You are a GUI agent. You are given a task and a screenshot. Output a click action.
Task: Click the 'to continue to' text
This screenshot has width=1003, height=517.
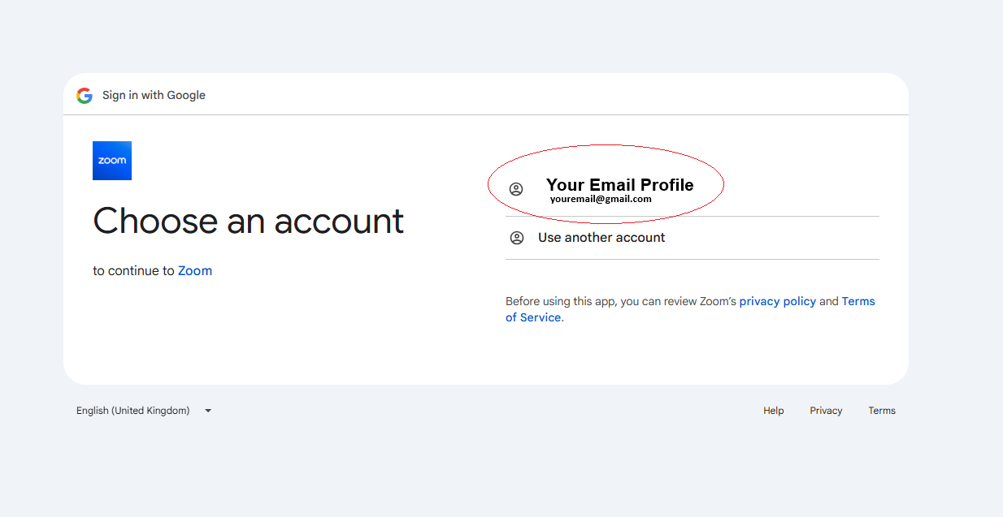(134, 271)
